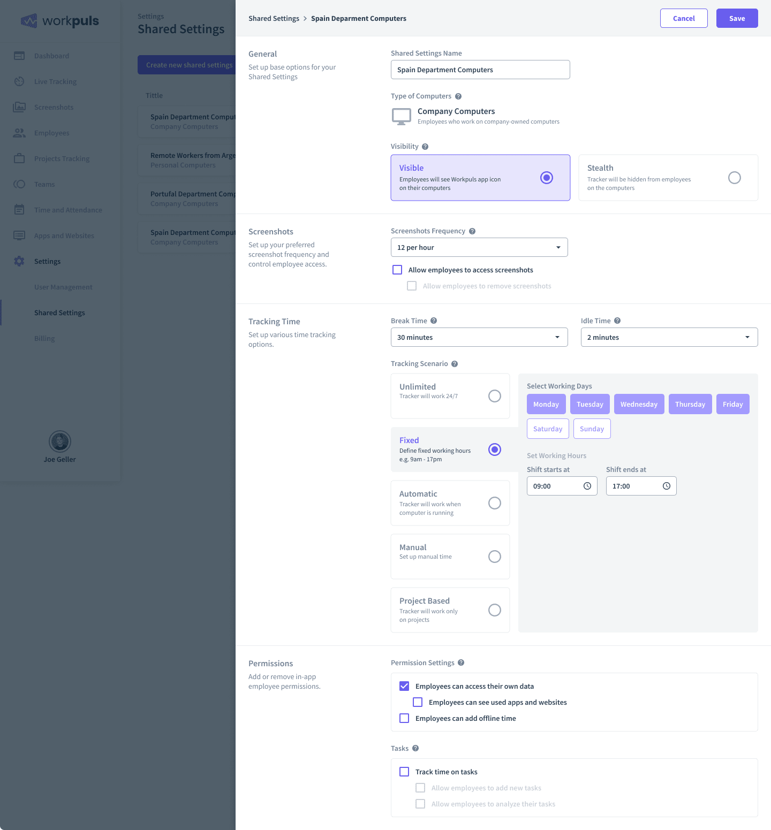Toggle Saturday as a working day
The height and width of the screenshot is (830, 771).
(548, 428)
